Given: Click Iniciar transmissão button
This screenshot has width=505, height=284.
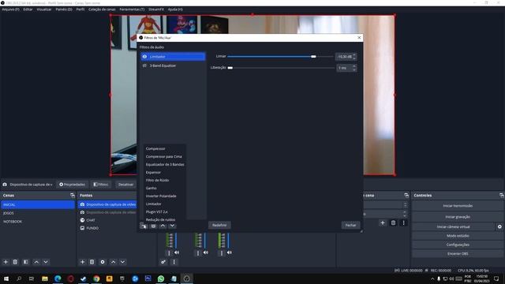Looking at the screenshot, I should [x=458, y=206].
